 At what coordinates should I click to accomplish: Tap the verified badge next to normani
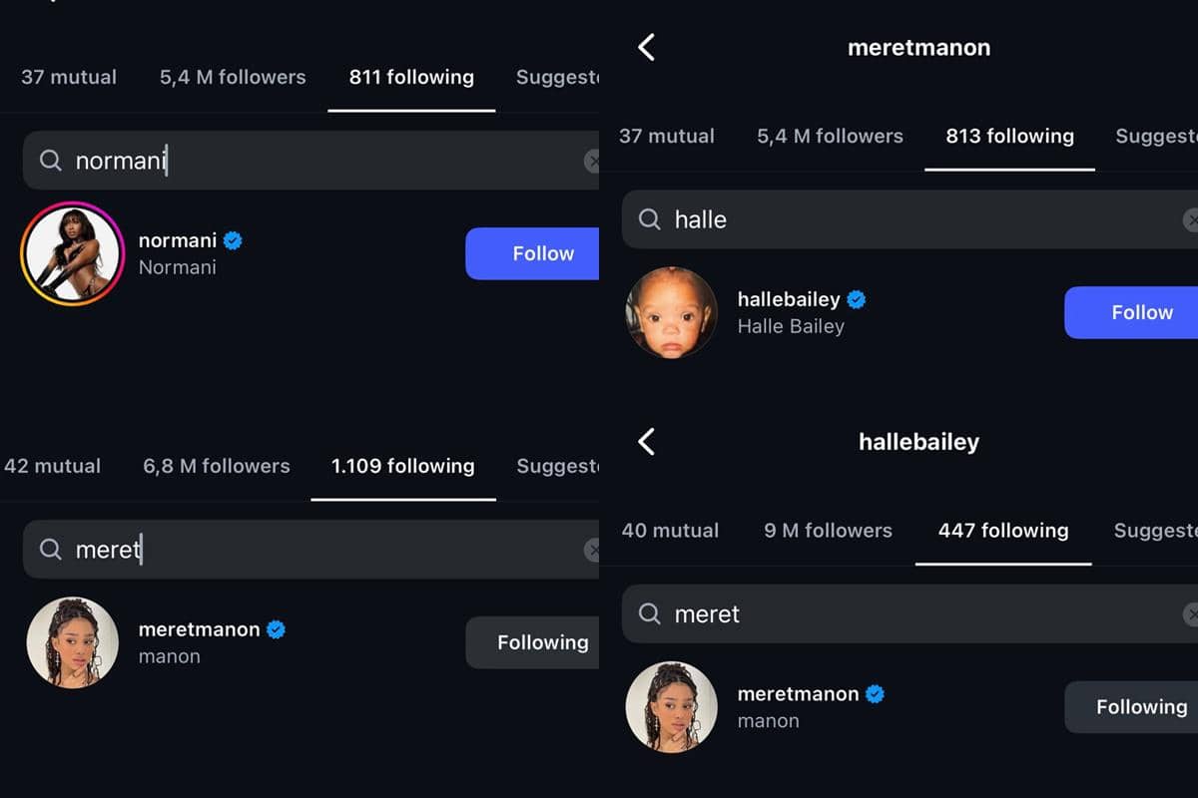234,240
